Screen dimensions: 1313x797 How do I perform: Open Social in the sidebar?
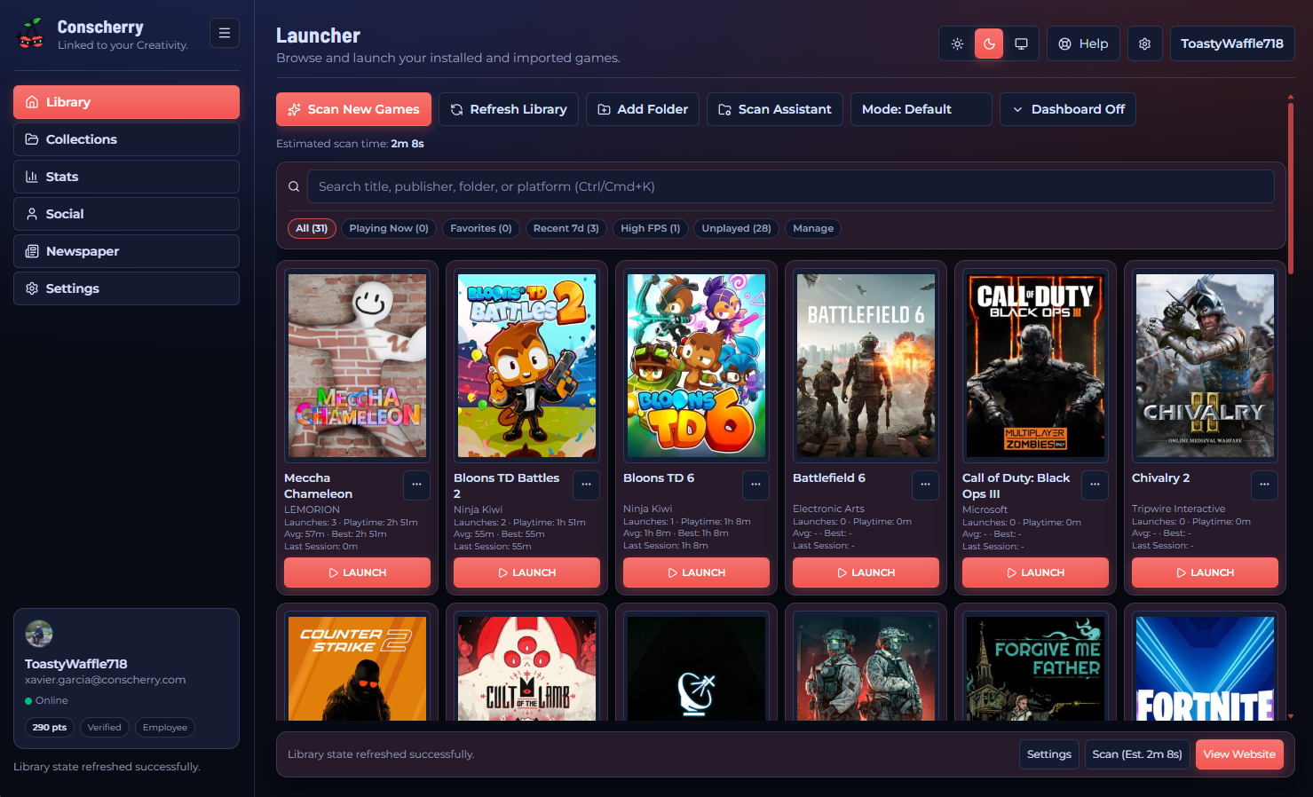click(126, 214)
